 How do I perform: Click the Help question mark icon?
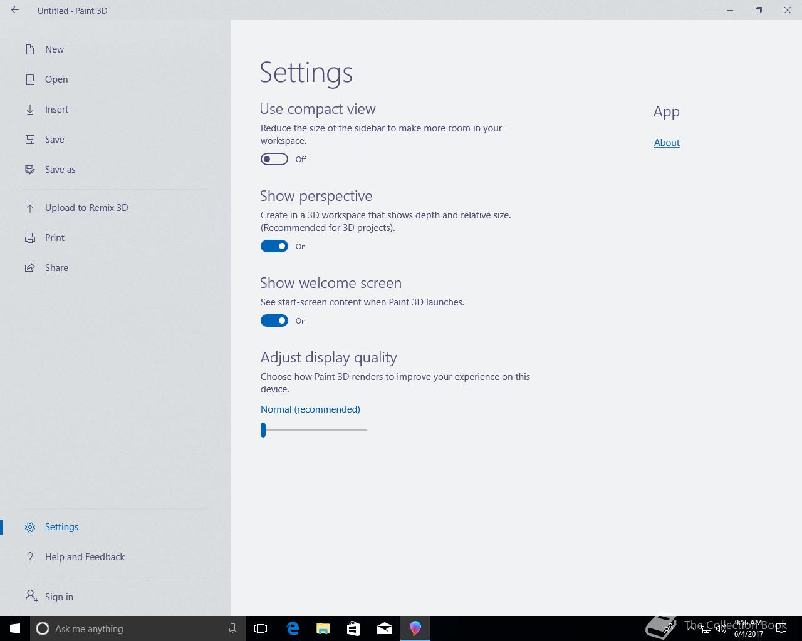30,557
